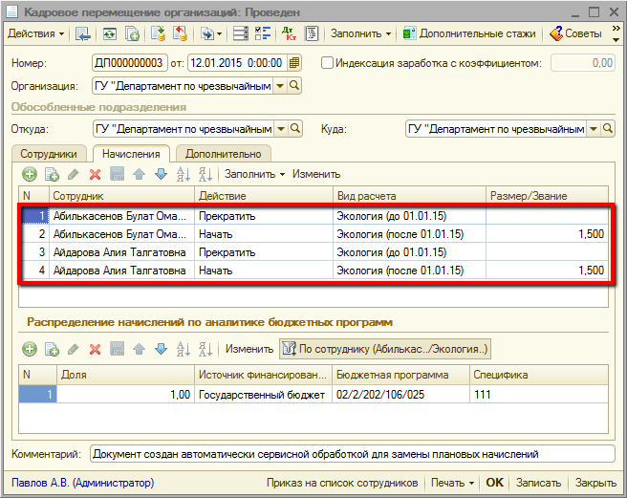The width and height of the screenshot is (627, 498).
Task: Move row down with blue arrow in Начисления toolbar
Action: tap(161, 174)
